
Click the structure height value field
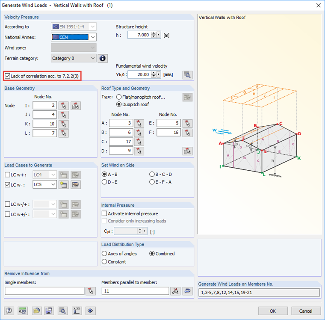tap(139, 35)
